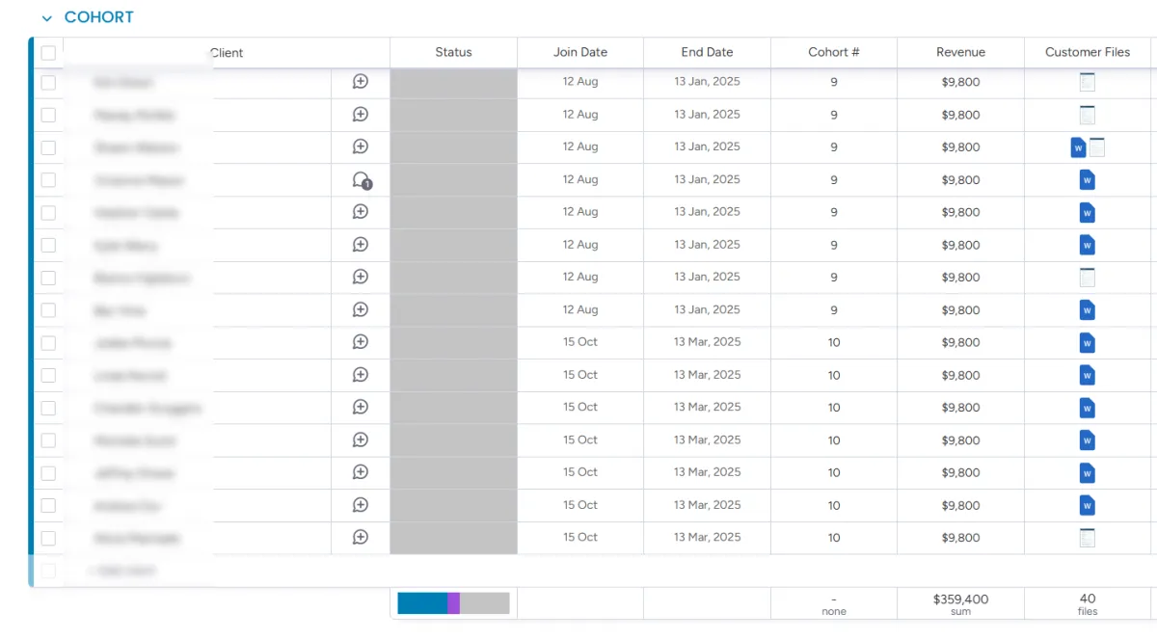Open the gray Status cell in first row
The height and width of the screenshot is (639, 1157).
(453, 83)
